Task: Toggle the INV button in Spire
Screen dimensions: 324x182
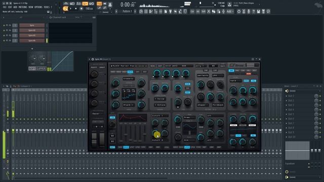Action: (188, 88)
